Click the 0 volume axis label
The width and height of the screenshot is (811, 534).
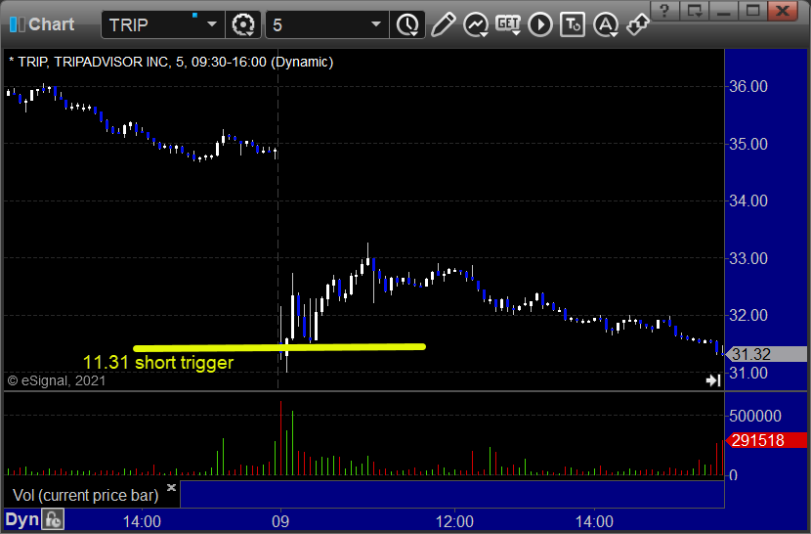[x=733, y=475]
